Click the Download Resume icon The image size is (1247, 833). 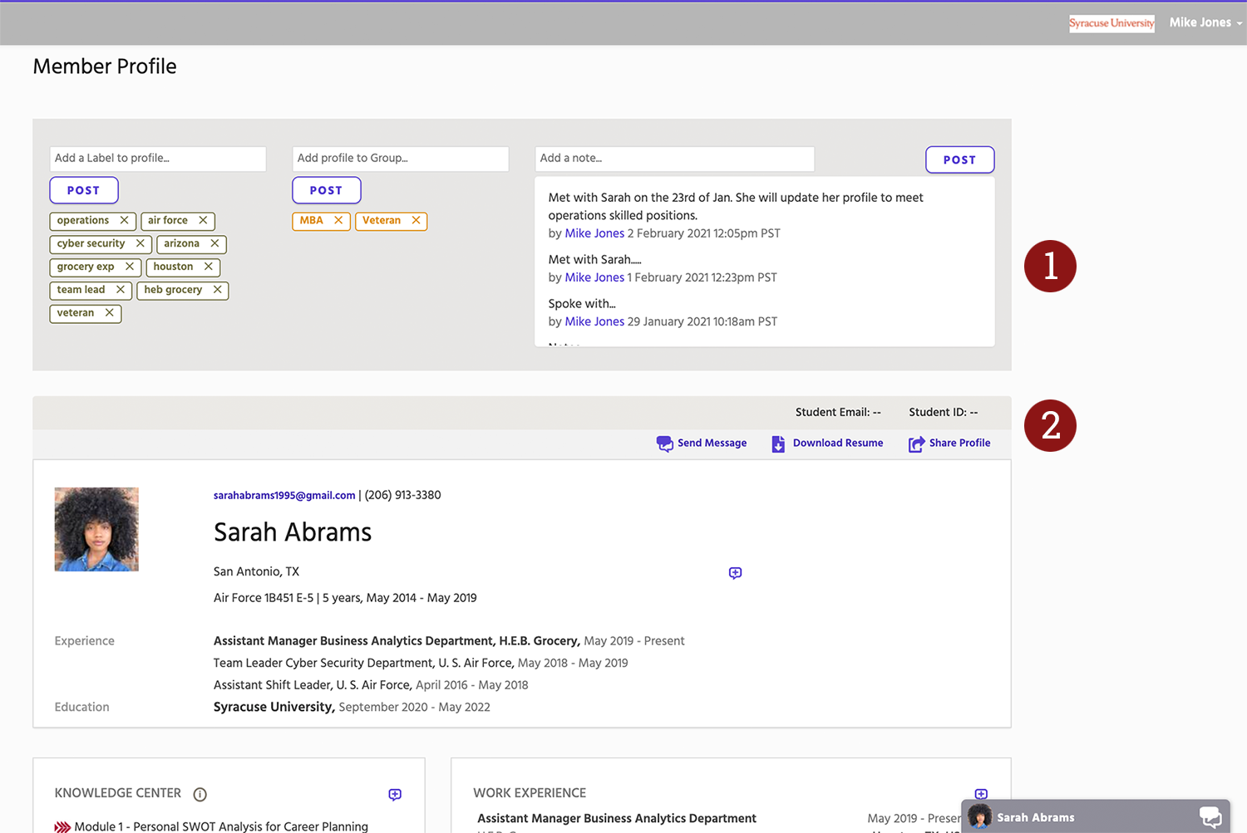click(x=778, y=443)
